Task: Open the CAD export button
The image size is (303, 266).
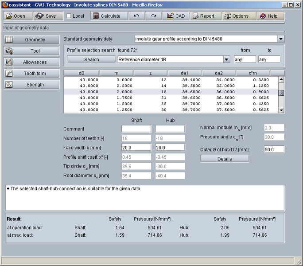Action: tap(175, 16)
